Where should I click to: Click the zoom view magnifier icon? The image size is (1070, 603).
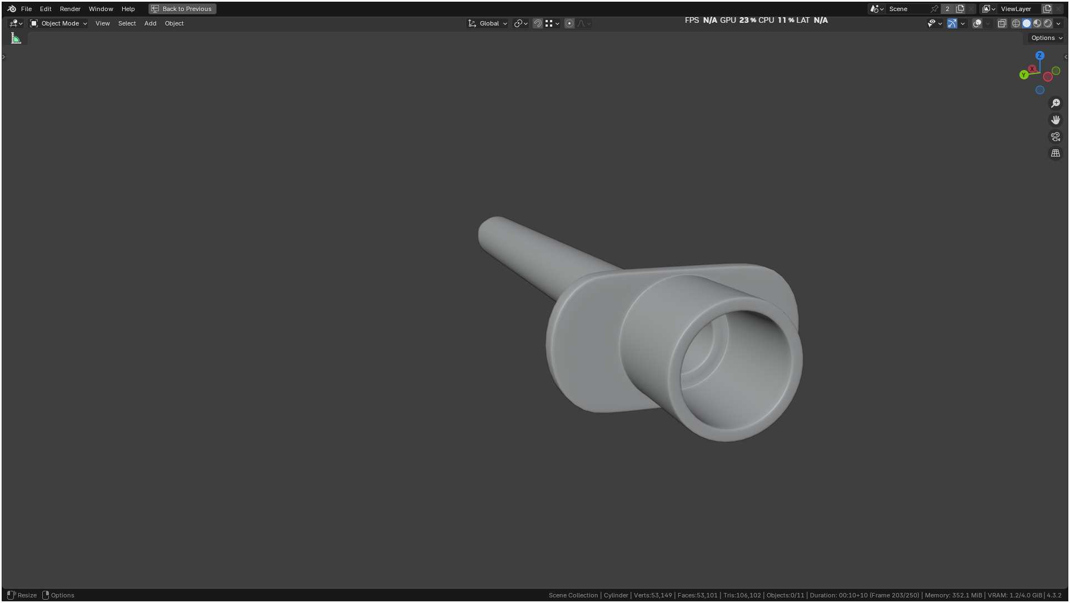coord(1056,103)
